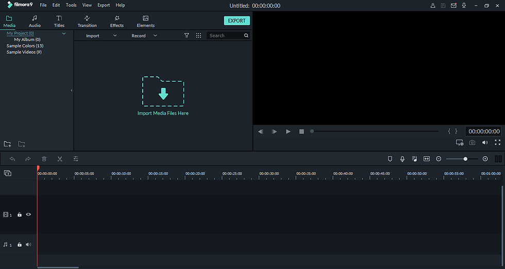Open the View menu
This screenshot has width=505, height=269.
87,5
